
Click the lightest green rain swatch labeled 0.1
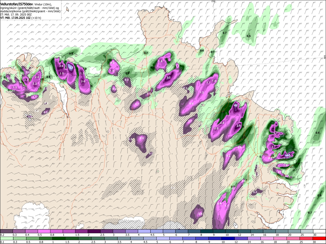[x=6, y=238]
